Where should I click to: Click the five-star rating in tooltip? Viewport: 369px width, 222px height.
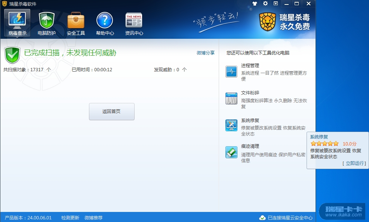[325, 144]
